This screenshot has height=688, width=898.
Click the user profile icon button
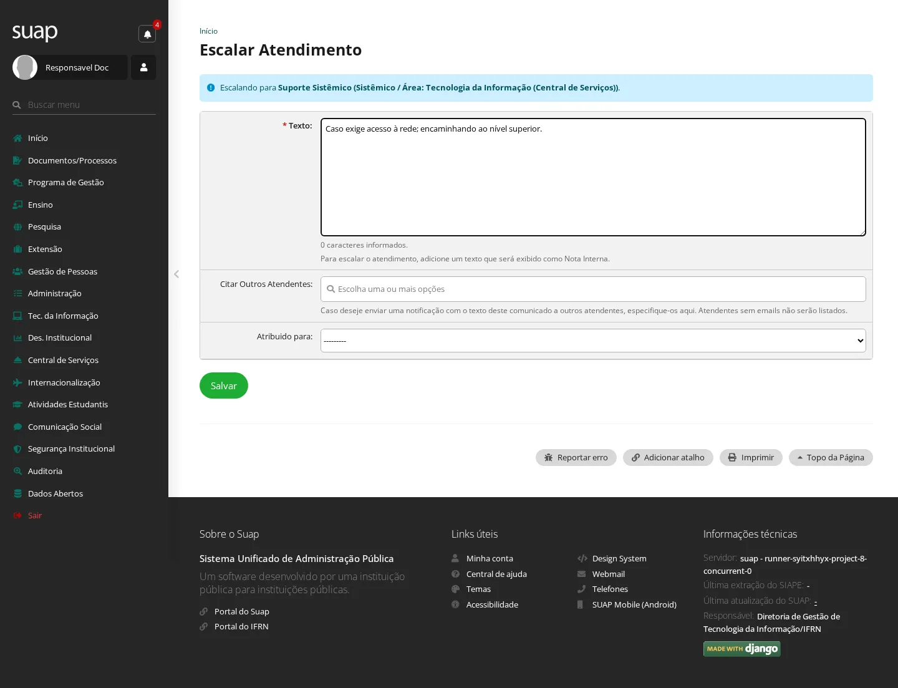click(143, 67)
